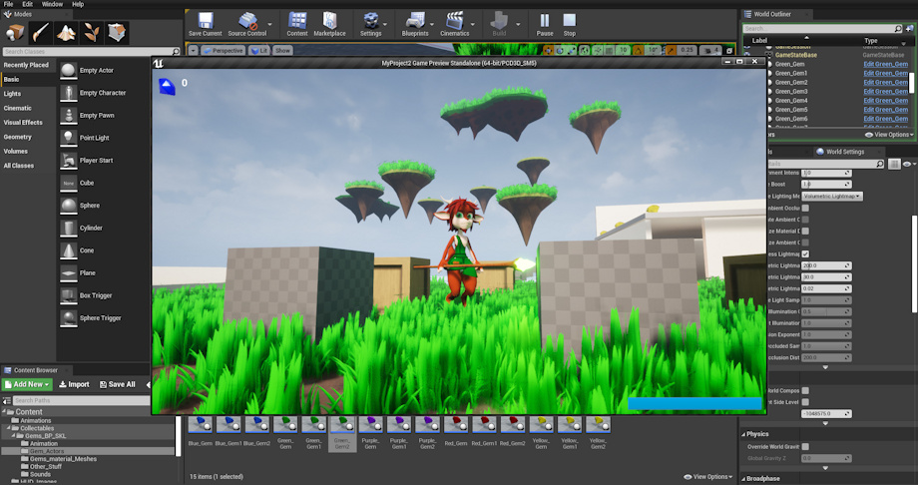Toggle the Ambient Occlusion checkbox

pos(805,208)
